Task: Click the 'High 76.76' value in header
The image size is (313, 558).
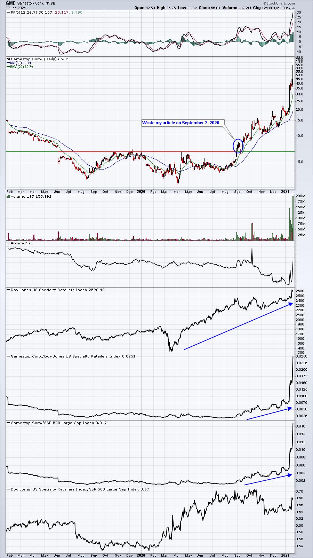Action: (x=166, y=8)
